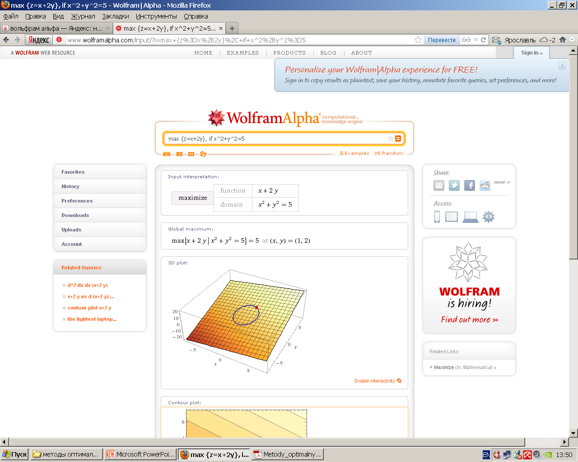Open the EN language indicator in the taskbar
This screenshot has width=578, height=462.
pos(486,455)
